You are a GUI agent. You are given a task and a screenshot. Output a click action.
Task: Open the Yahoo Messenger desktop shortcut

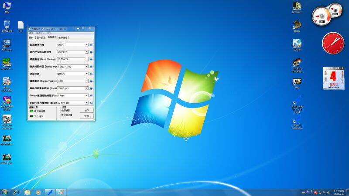click(x=7, y=103)
